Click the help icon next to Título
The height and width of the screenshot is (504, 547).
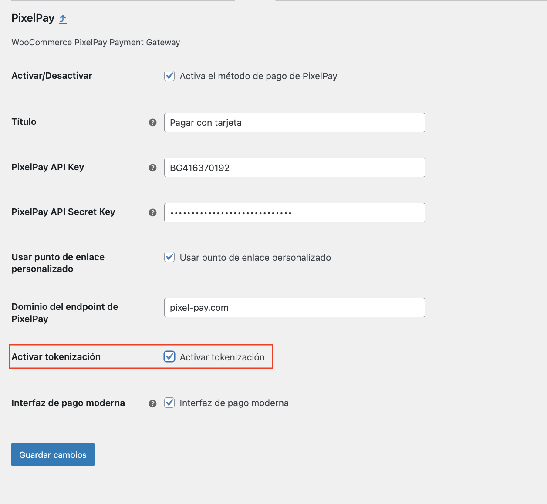click(x=152, y=122)
